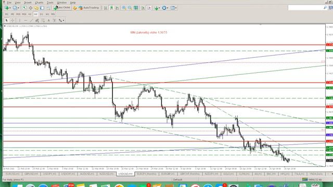Switch timeframe to M15
The image size is (333, 187).
(x=18, y=14)
